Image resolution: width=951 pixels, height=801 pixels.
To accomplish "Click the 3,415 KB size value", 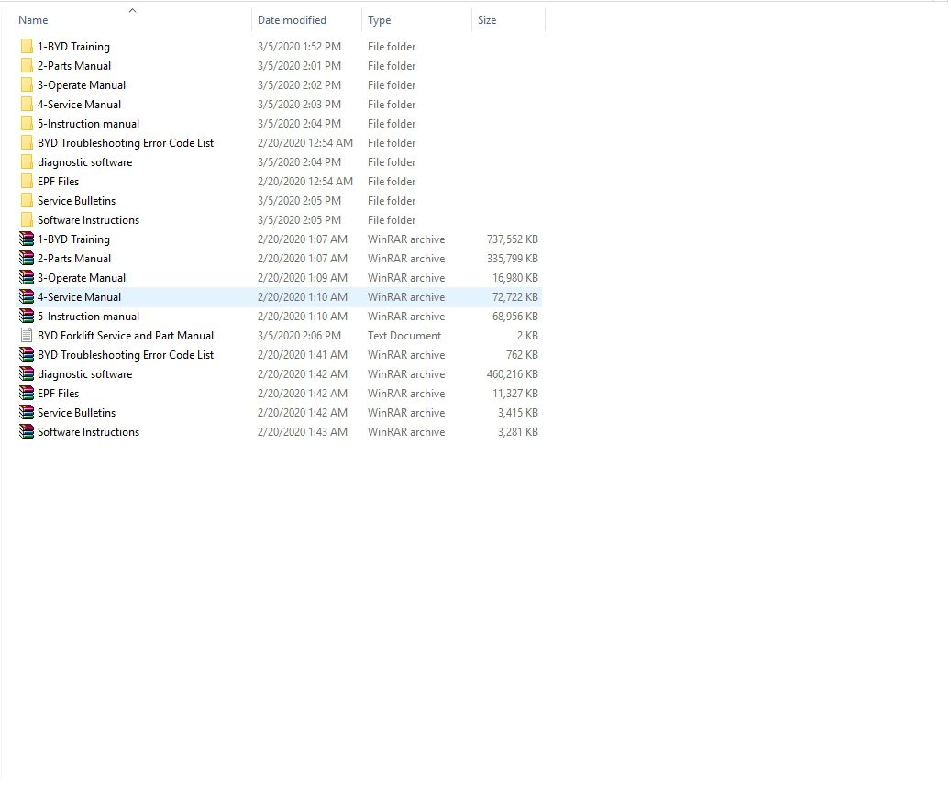I will (517, 413).
